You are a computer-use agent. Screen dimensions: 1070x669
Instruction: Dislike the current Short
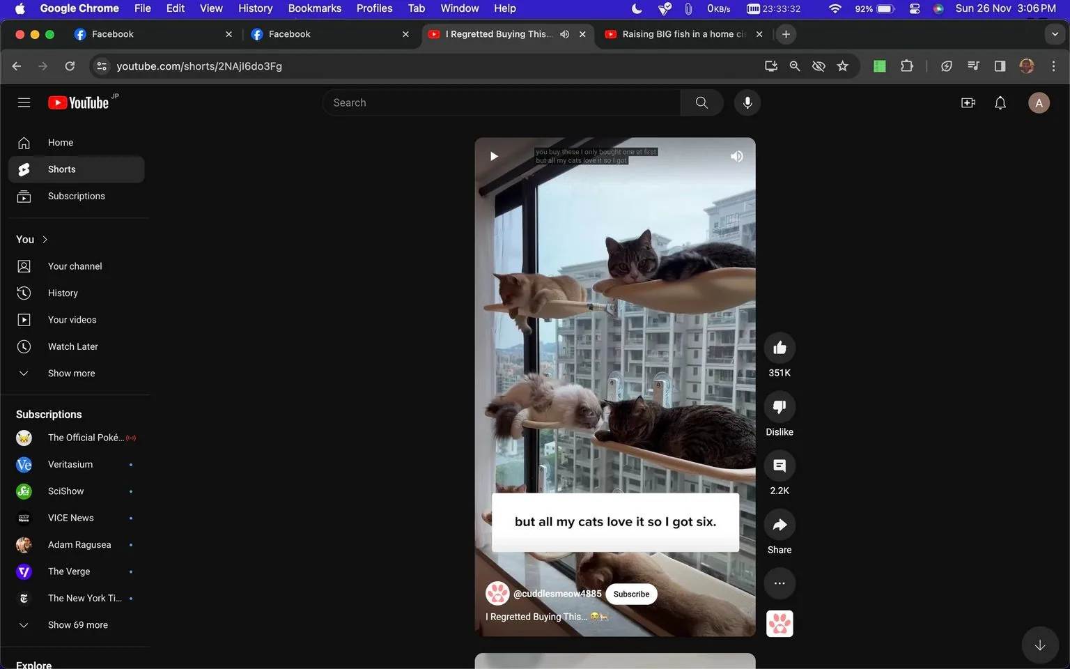click(x=779, y=406)
